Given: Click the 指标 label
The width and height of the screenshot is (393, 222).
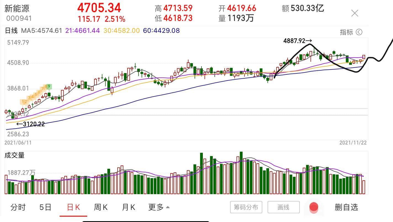Looking at the screenshot, I should 346,32.
